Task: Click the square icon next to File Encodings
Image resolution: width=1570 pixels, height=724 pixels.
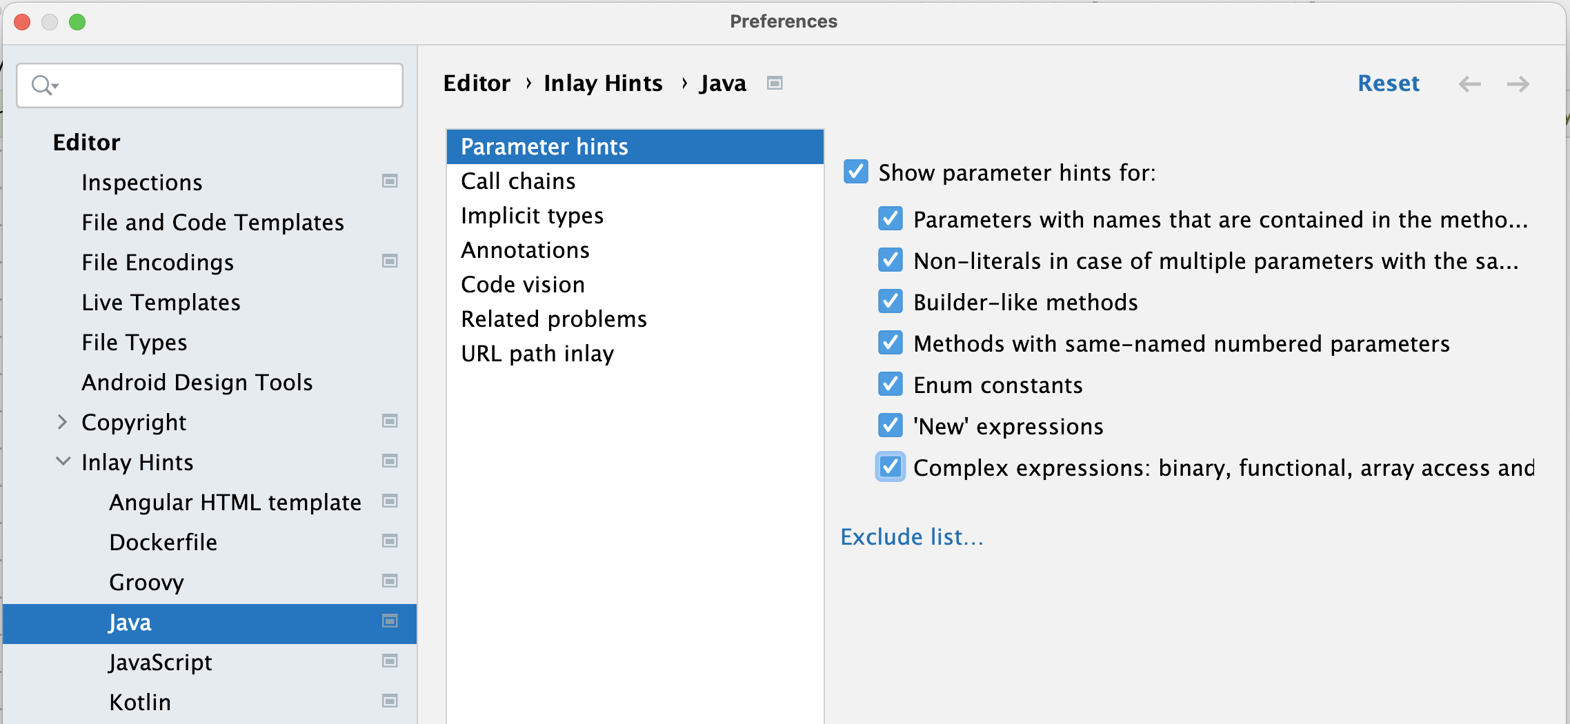Action: coord(390,261)
